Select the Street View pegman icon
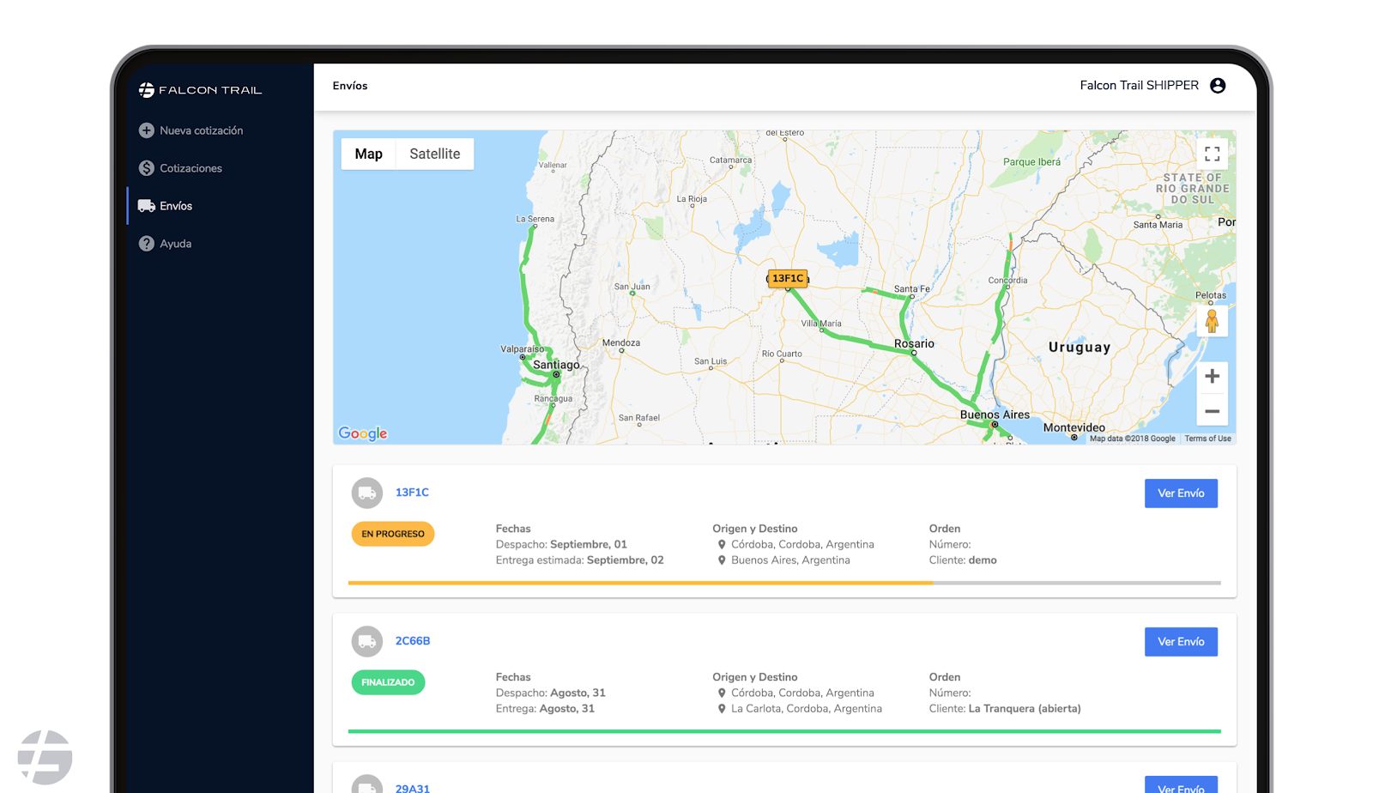Screen dimensions: 1373x793 pos(1212,321)
